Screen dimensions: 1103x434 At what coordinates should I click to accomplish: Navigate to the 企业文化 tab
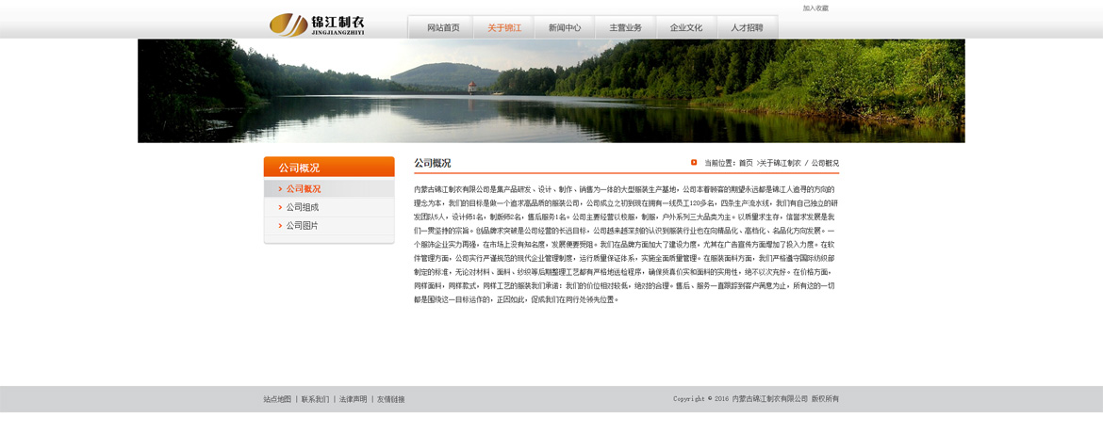(686, 28)
